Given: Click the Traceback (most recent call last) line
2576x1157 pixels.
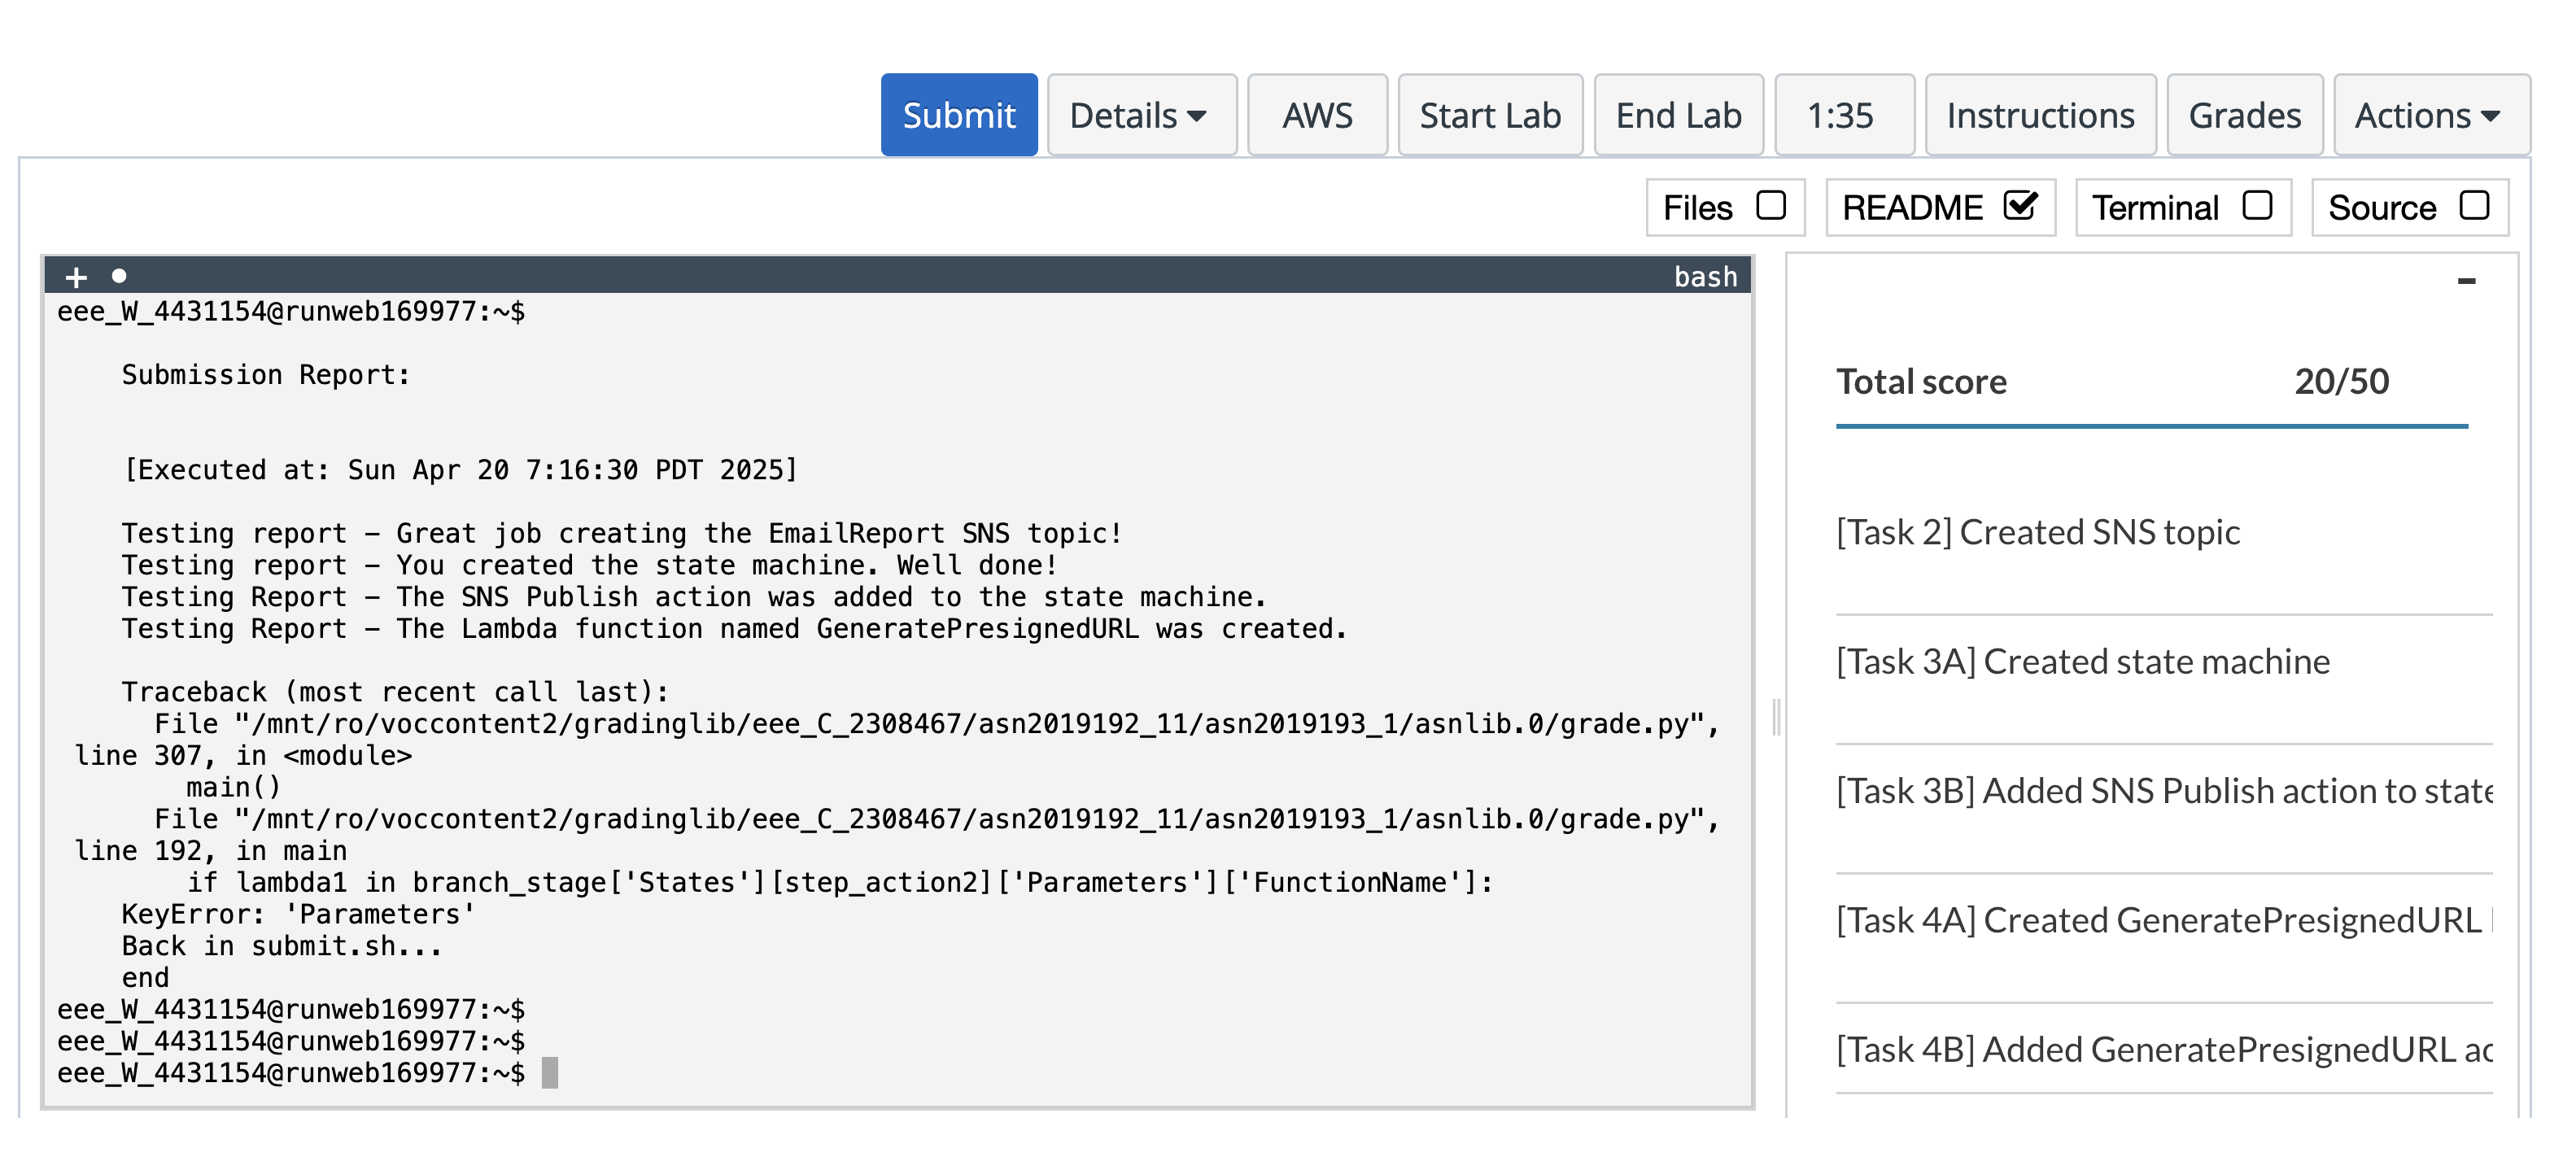Looking at the screenshot, I should point(395,692).
